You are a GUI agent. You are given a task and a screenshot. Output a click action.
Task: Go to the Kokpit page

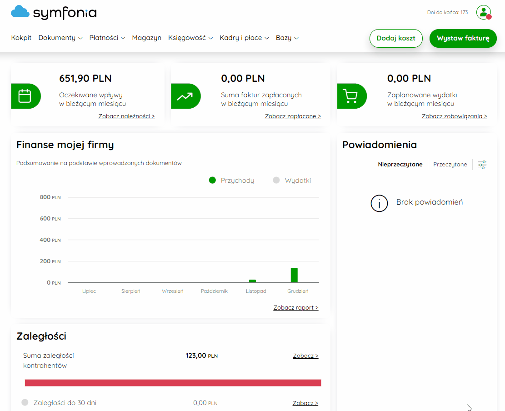click(21, 38)
